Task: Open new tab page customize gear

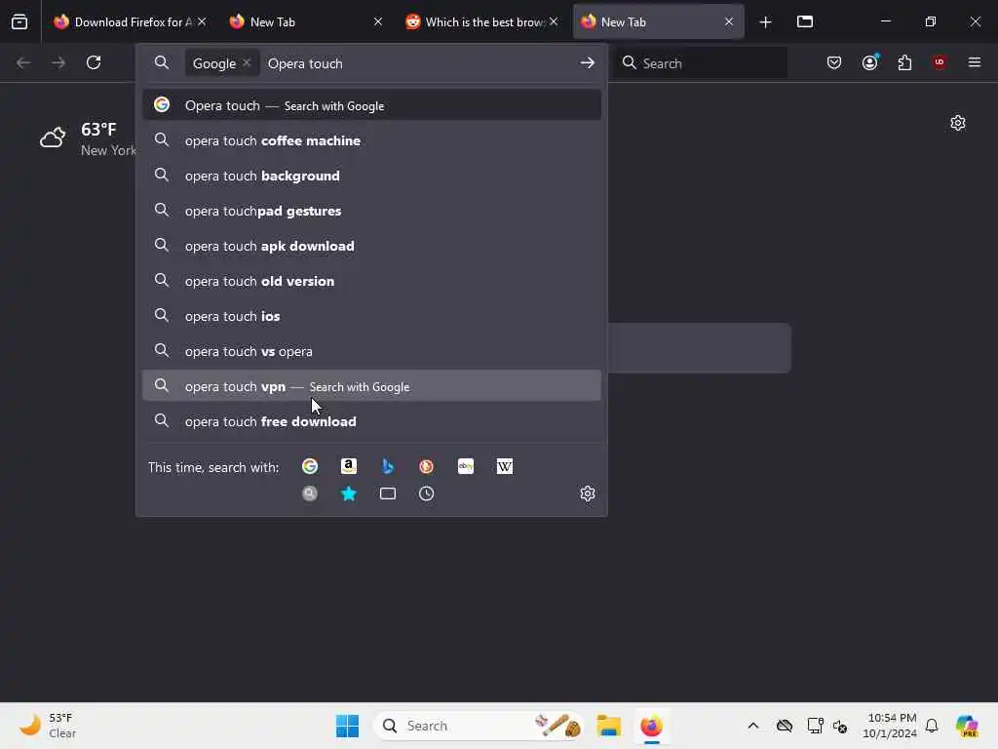Action: pyautogui.click(x=958, y=123)
